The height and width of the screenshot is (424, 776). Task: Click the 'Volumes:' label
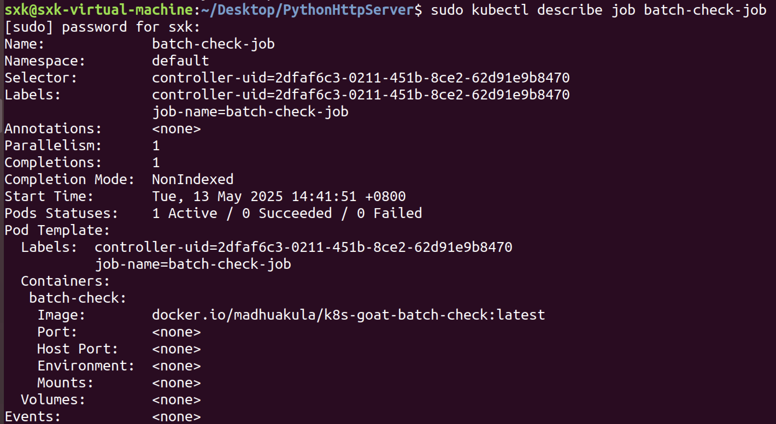[53, 400]
